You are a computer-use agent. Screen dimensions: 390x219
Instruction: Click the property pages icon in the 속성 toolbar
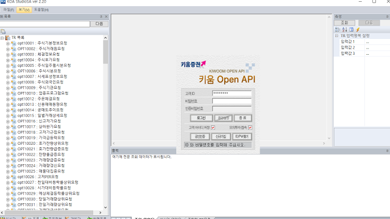[351, 30]
